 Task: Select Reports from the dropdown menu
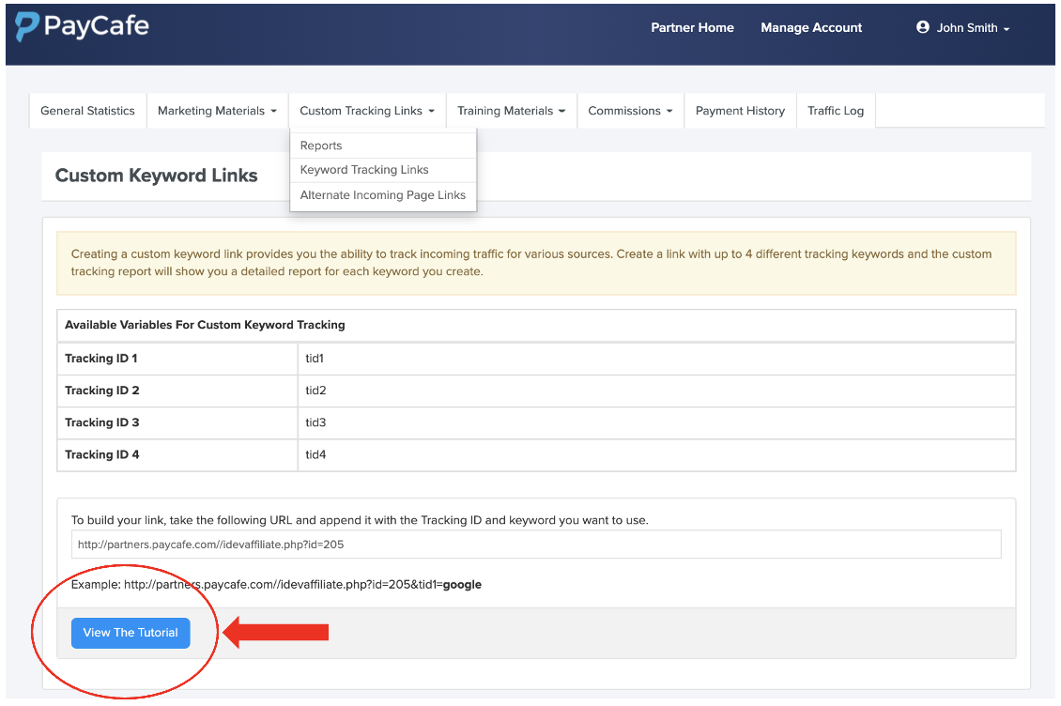tap(383, 146)
